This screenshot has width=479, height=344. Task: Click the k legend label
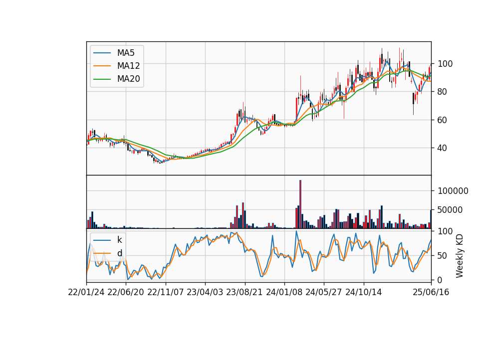point(119,240)
